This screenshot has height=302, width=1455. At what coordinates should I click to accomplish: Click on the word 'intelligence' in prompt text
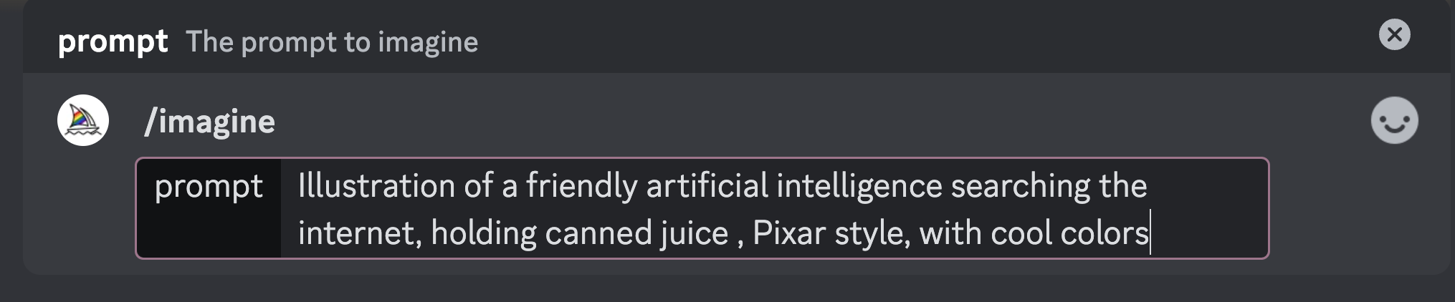(x=859, y=186)
